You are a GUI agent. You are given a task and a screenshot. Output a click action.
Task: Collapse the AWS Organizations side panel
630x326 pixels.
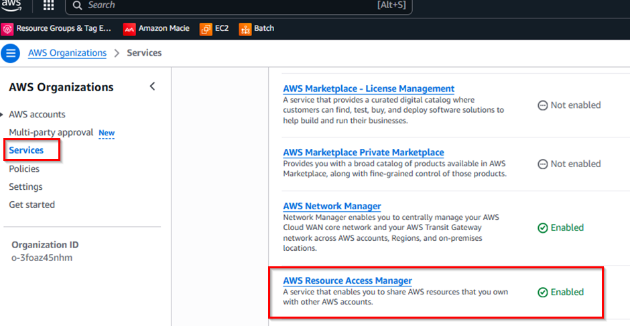(152, 86)
